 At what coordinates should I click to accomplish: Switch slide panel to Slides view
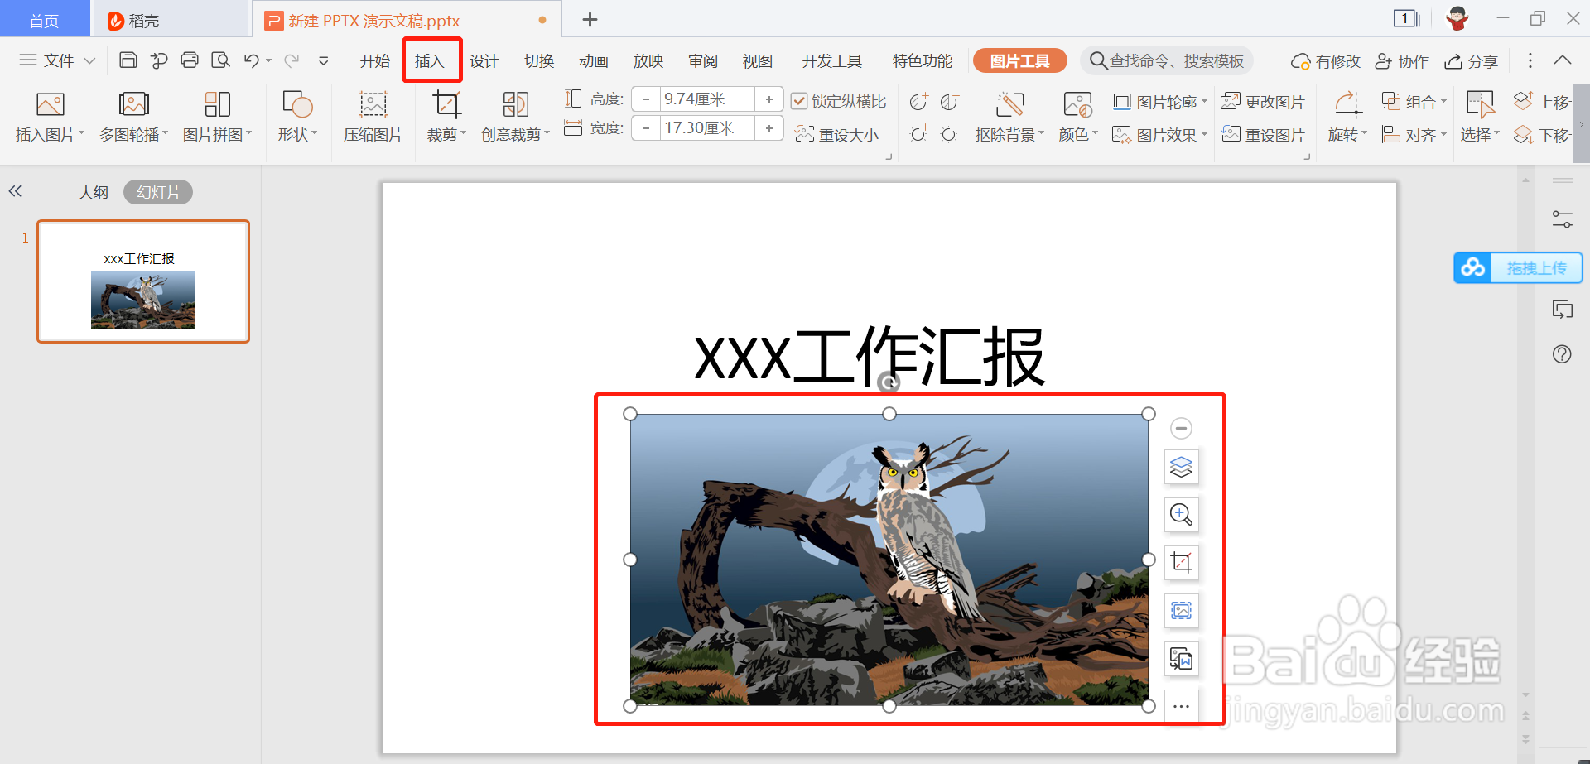(x=158, y=193)
